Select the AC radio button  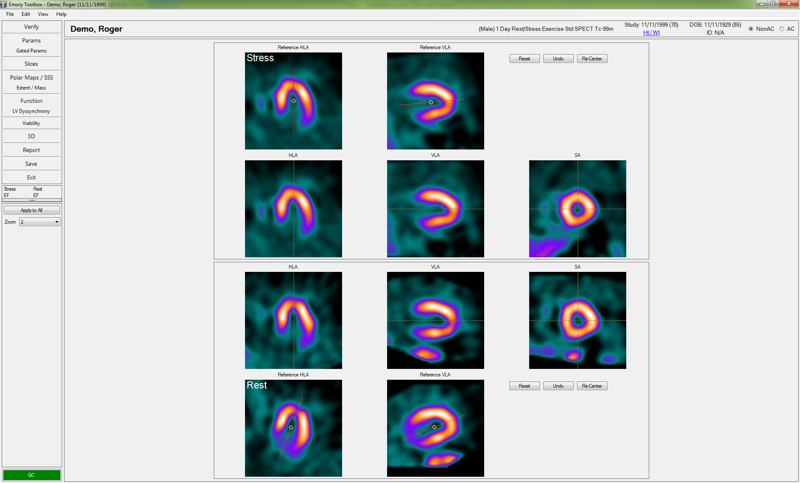pos(782,29)
